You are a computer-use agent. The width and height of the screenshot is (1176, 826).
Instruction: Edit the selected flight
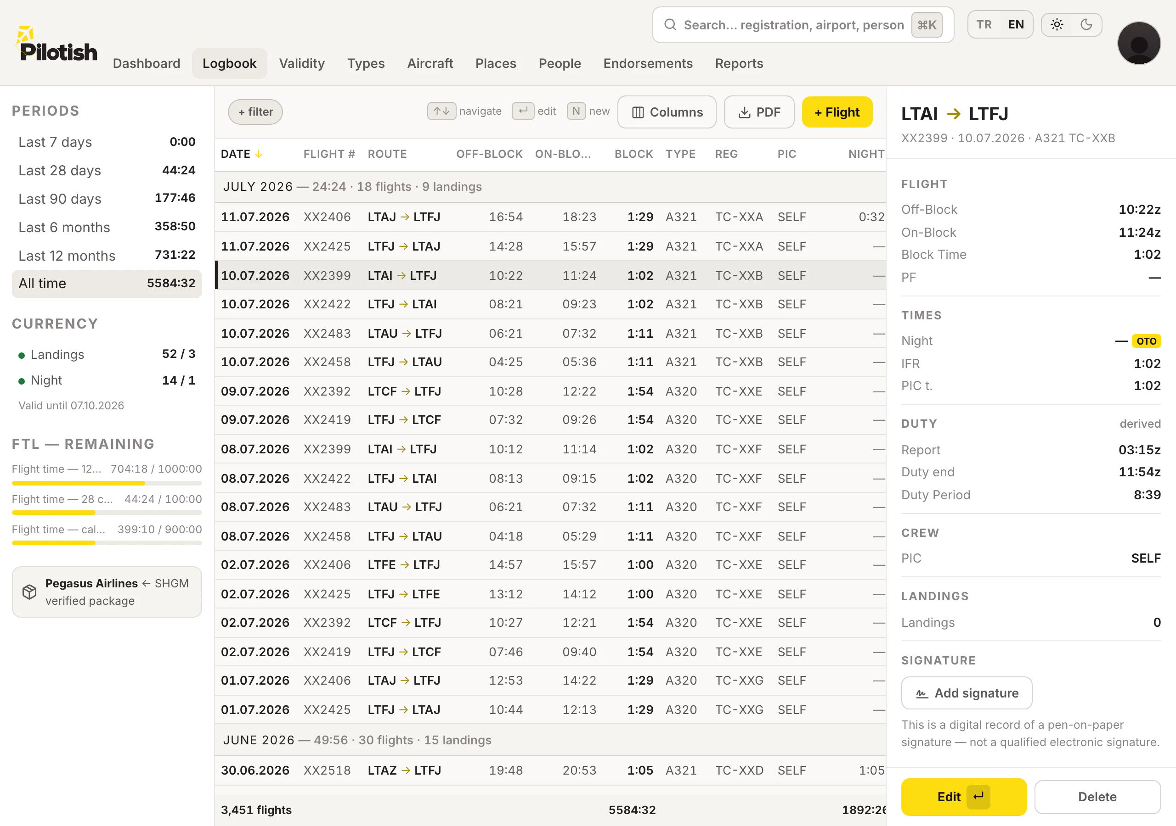(x=963, y=797)
